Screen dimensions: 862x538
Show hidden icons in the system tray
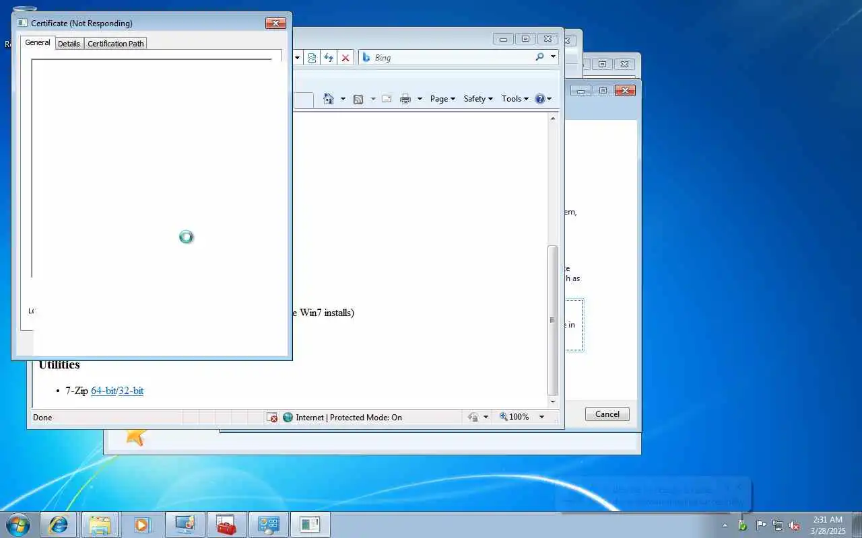[725, 525]
